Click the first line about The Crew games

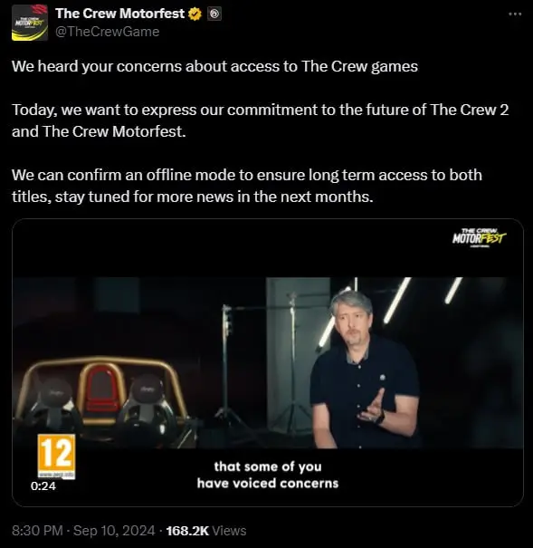(x=214, y=66)
